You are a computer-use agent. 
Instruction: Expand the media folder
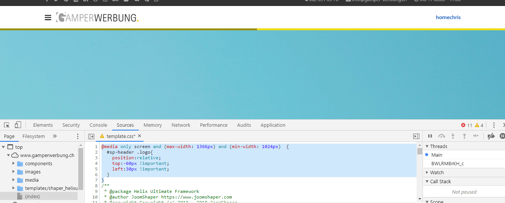[x=13, y=180]
